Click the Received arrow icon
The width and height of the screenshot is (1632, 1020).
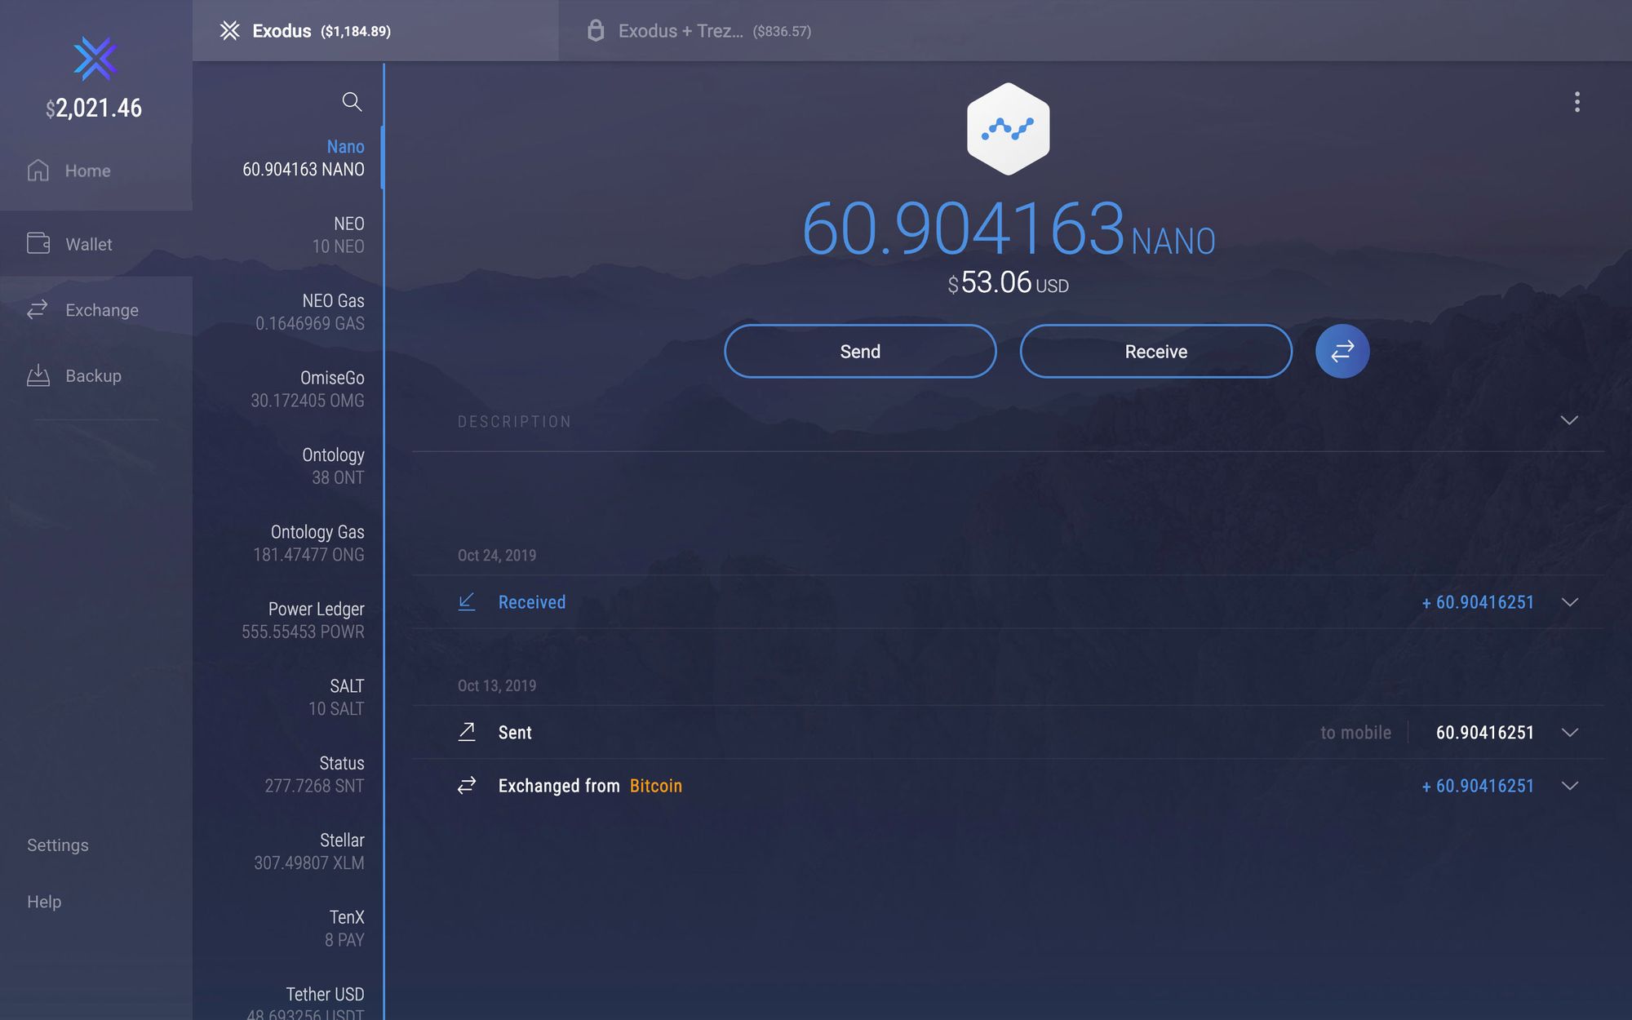(x=467, y=602)
